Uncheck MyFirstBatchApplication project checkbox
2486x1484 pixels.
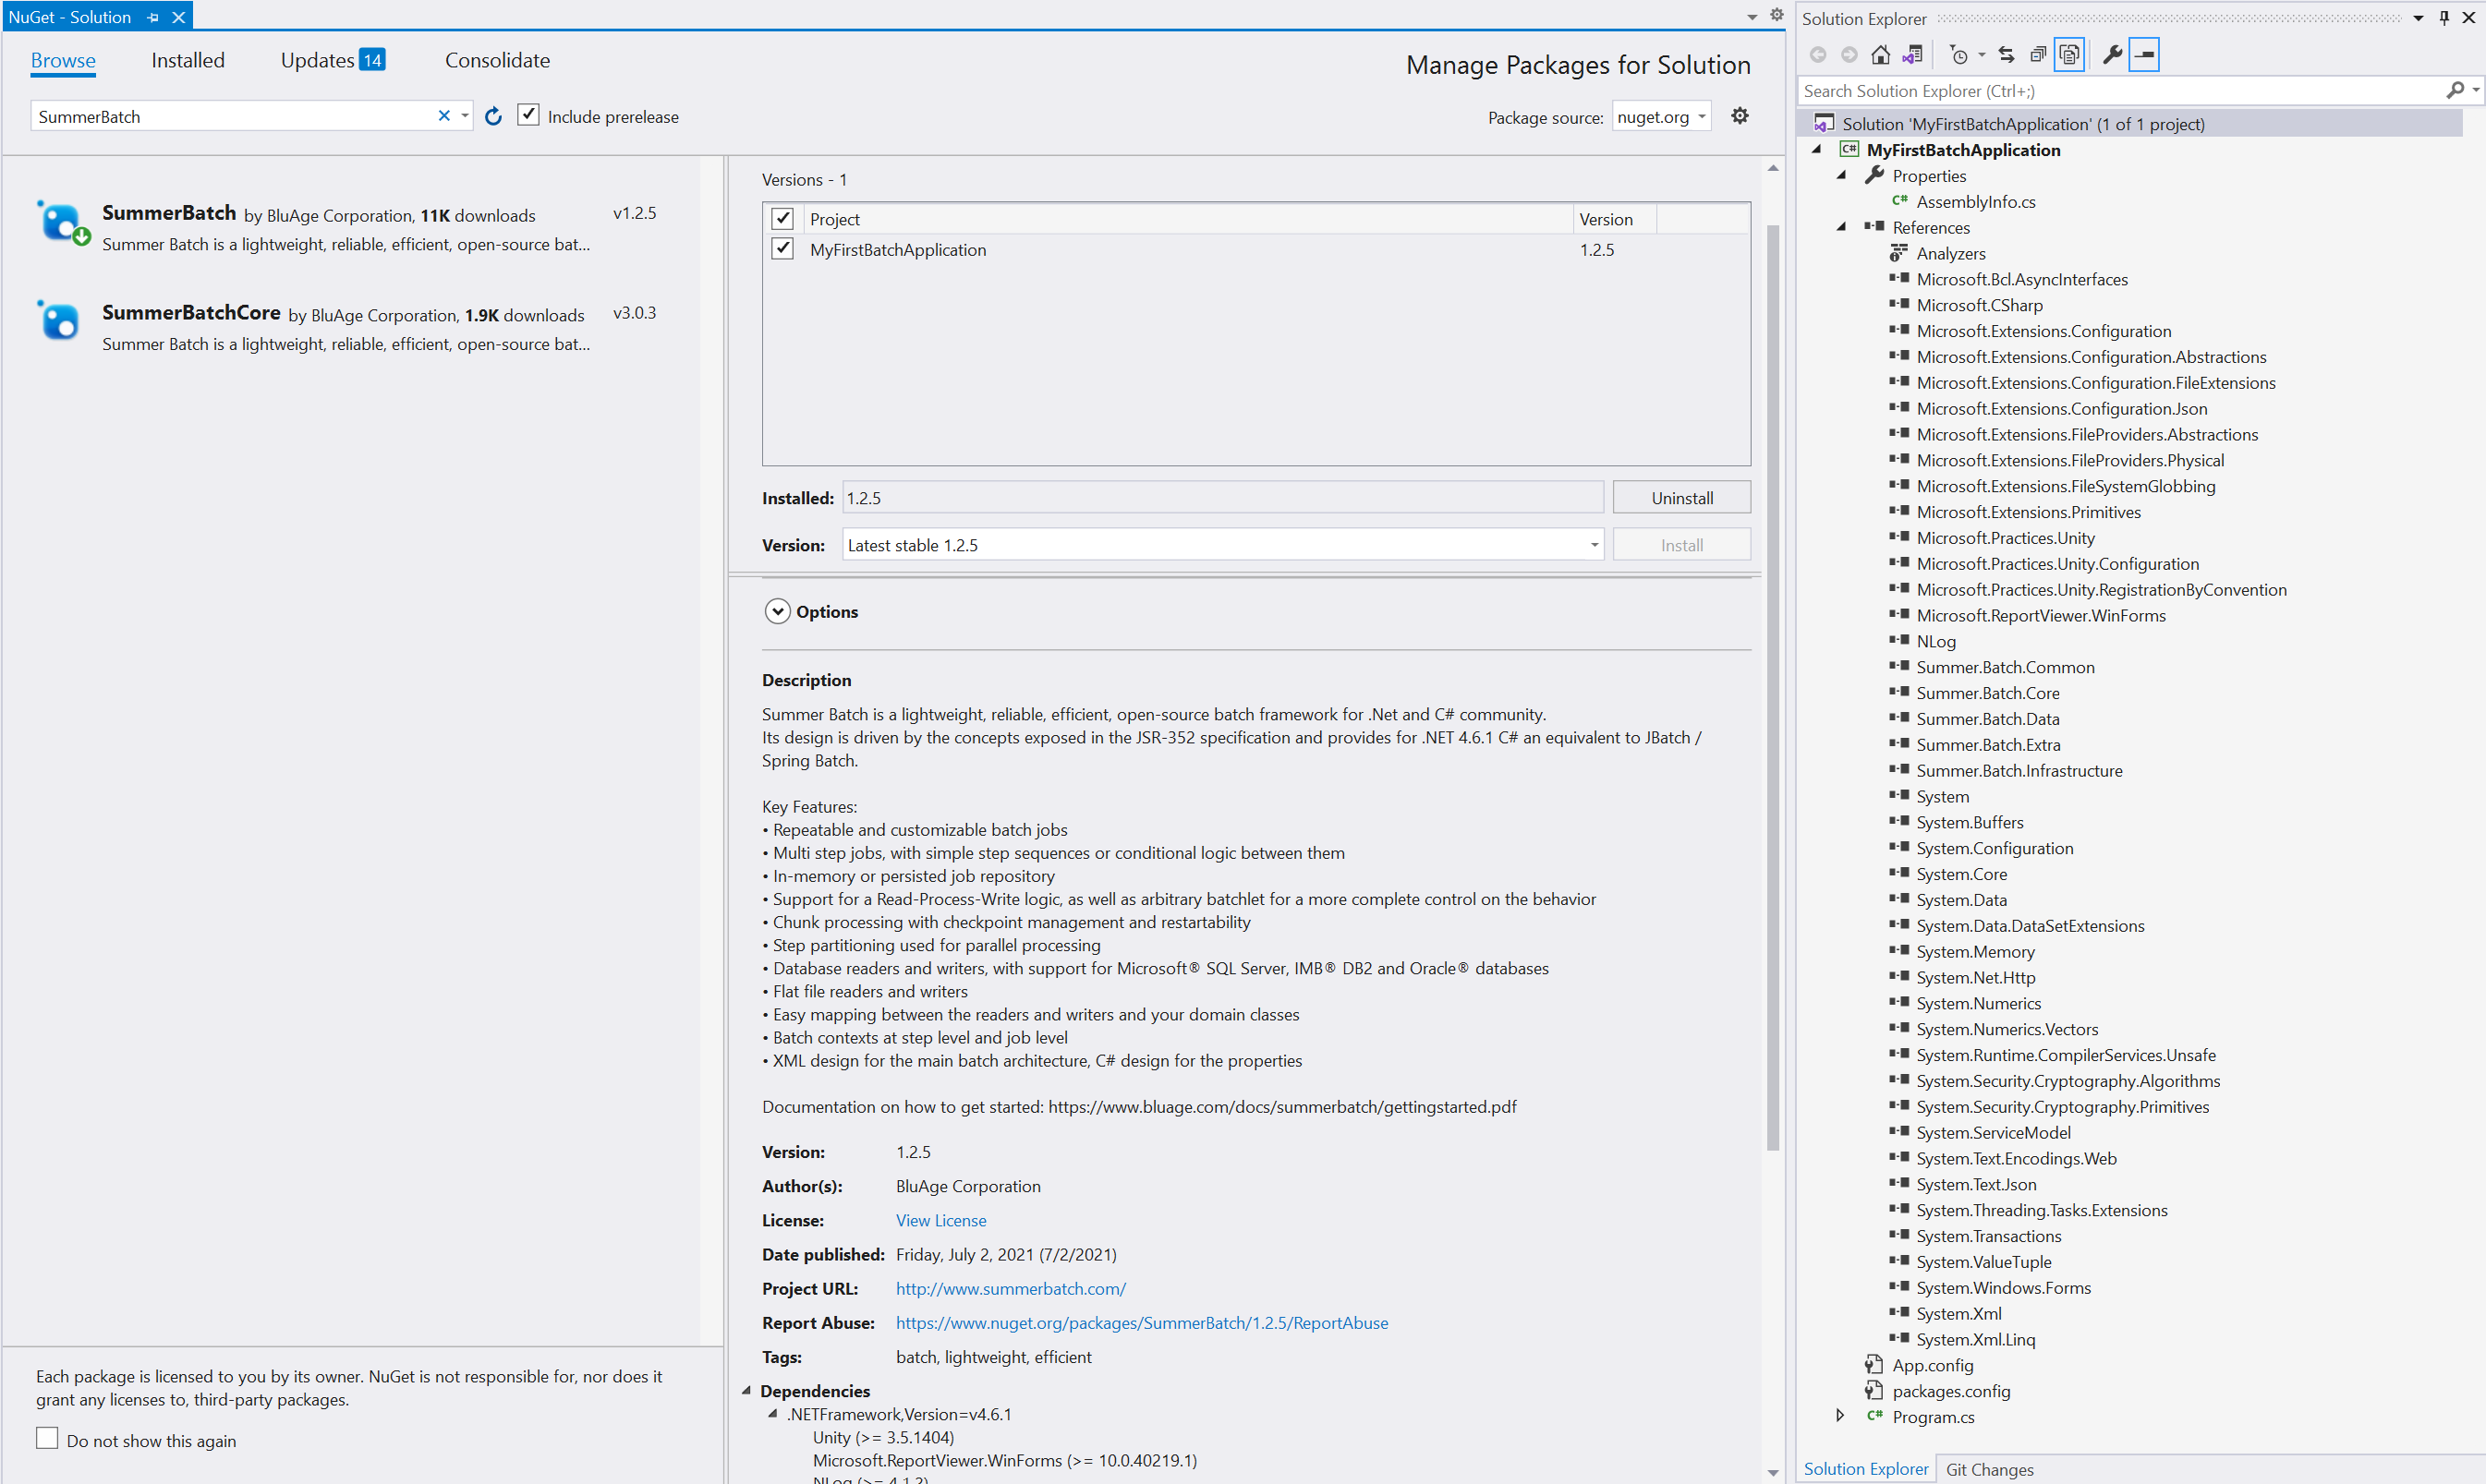coord(782,248)
